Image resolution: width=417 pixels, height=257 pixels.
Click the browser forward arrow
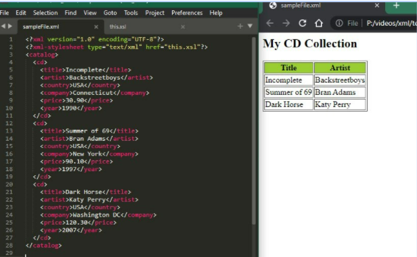pos(286,24)
